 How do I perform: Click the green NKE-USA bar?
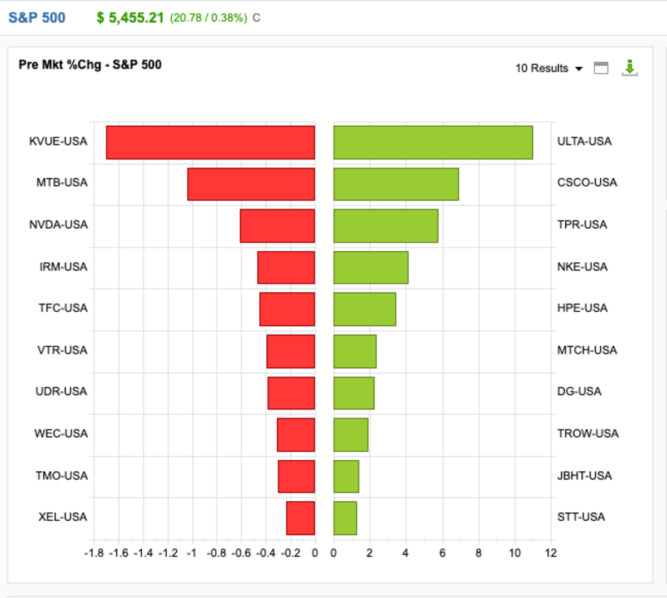click(371, 267)
